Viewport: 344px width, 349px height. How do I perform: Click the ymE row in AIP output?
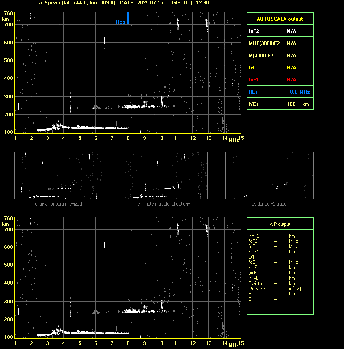[x=272, y=273]
